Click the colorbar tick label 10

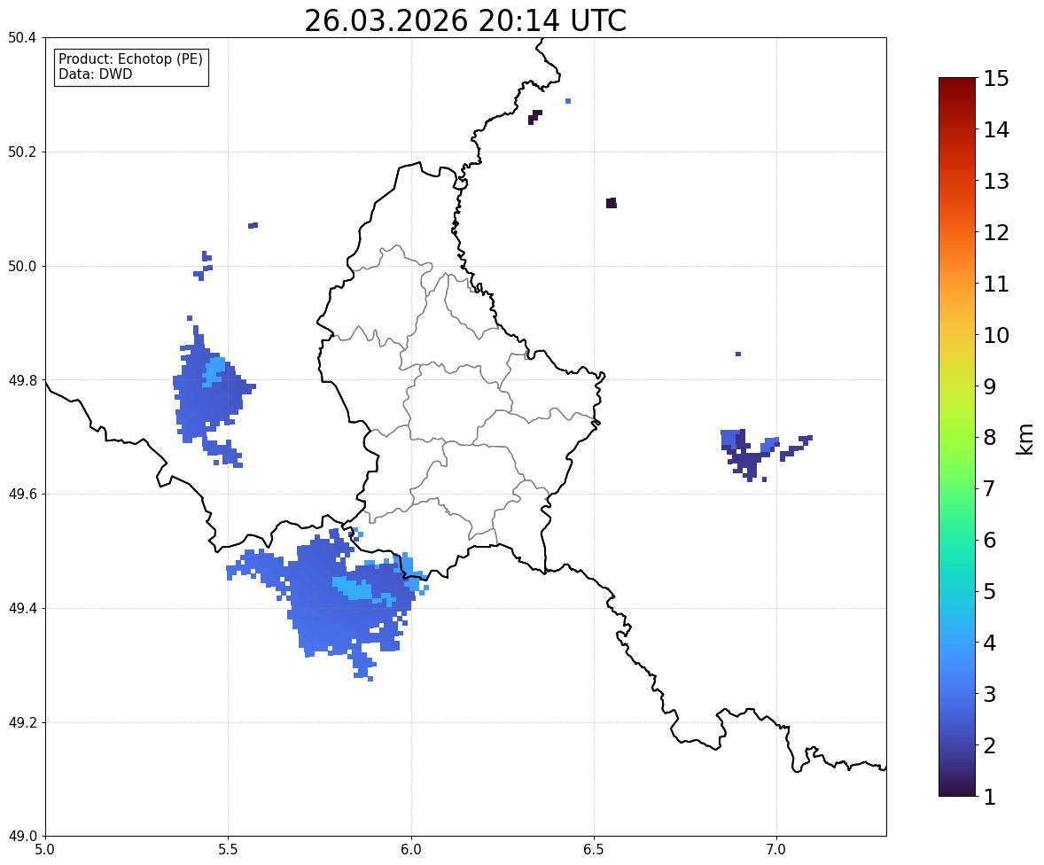point(996,335)
